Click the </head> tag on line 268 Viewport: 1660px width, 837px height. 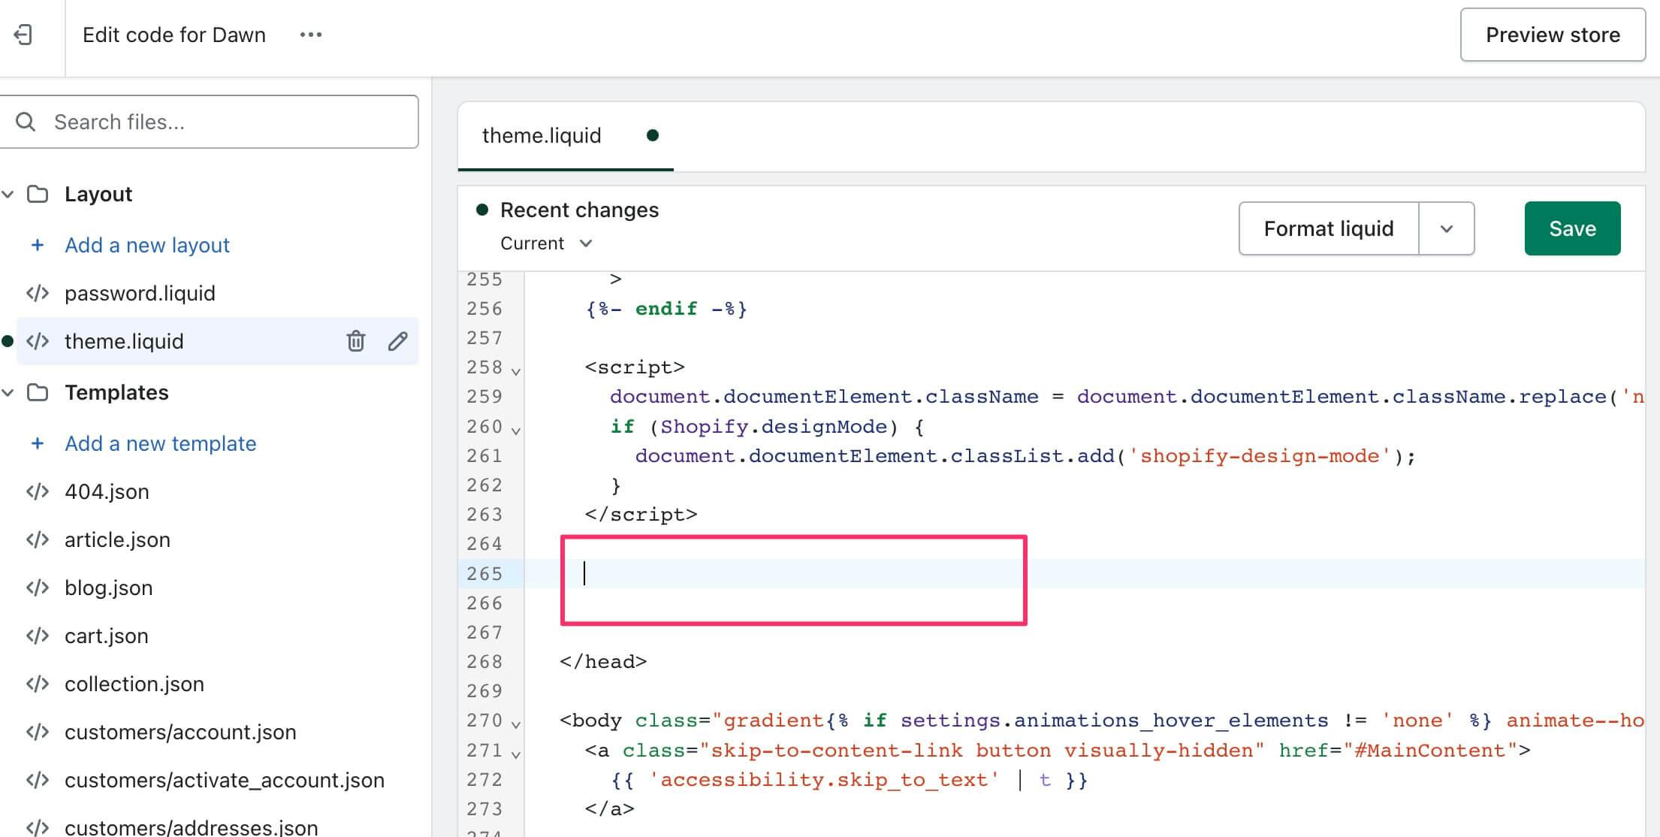point(603,662)
